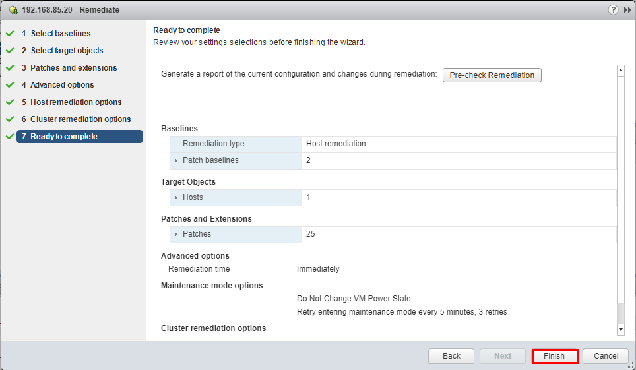Cancel the Remediate wizard
636x370 pixels.
coord(606,356)
